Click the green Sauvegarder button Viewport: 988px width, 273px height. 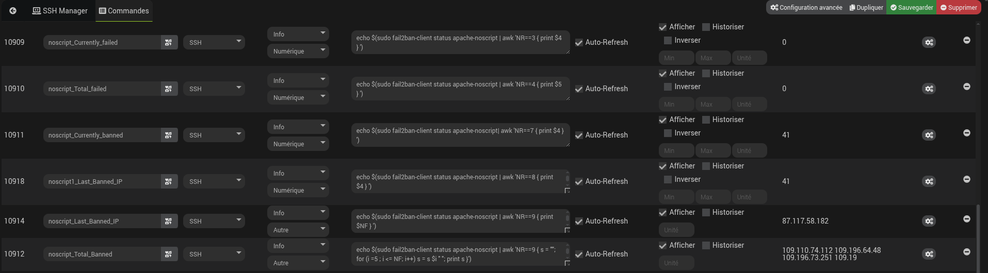(x=912, y=7)
